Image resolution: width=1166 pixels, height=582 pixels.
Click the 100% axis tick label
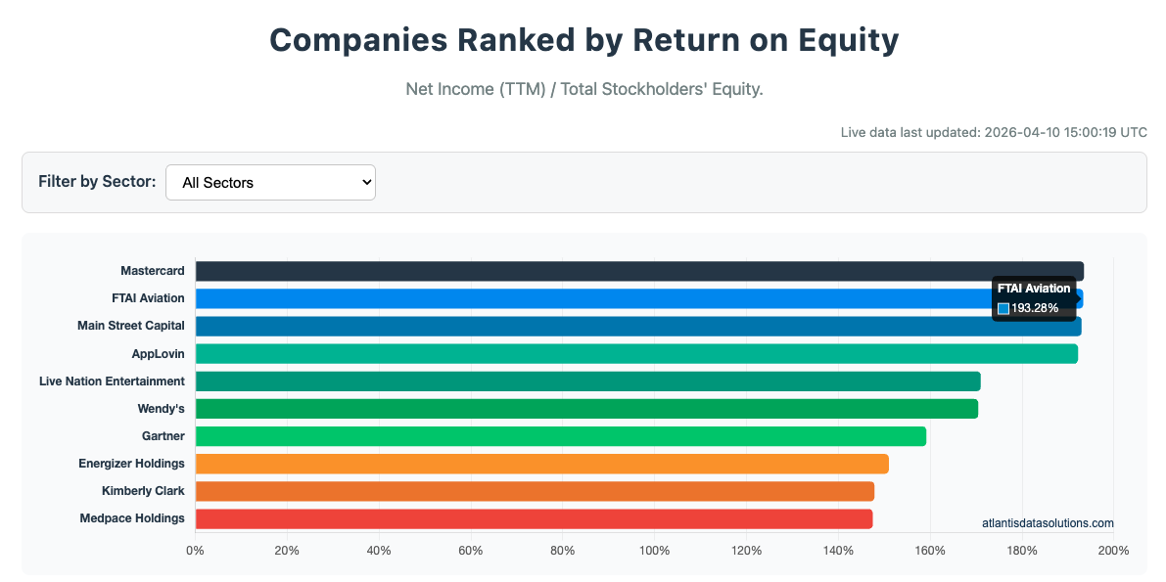(x=654, y=550)
